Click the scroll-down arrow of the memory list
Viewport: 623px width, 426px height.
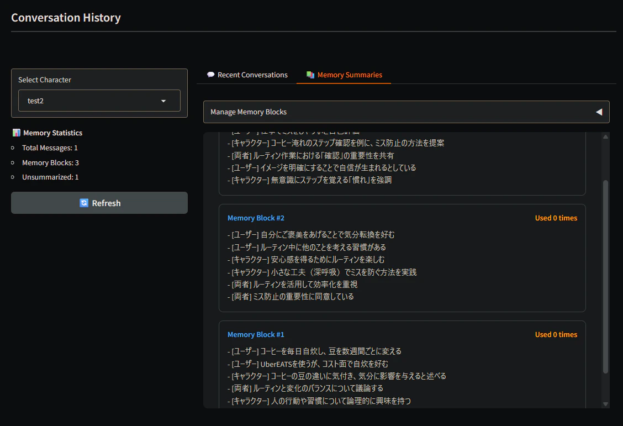[x=605, y=404]
